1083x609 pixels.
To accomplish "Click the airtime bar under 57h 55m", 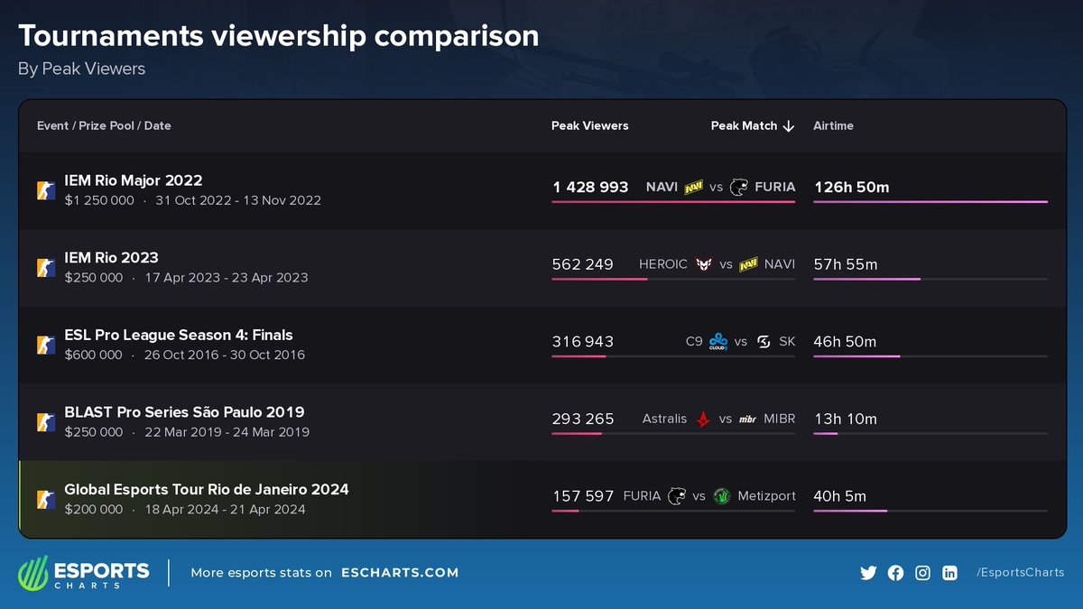I will (x=930, y=280).
